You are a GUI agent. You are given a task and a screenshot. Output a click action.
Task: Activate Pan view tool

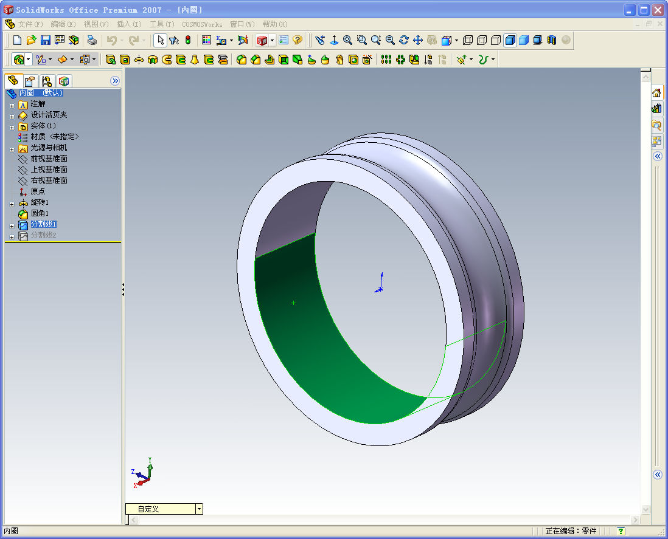tap(417, 41)
